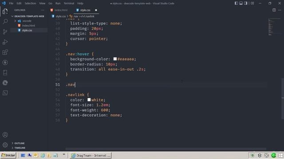Open the Help menu
This screenshot has height=159, width=284.
[80, 3]
